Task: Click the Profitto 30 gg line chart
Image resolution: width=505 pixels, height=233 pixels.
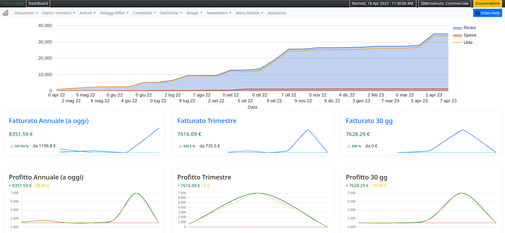Action: 421,210
